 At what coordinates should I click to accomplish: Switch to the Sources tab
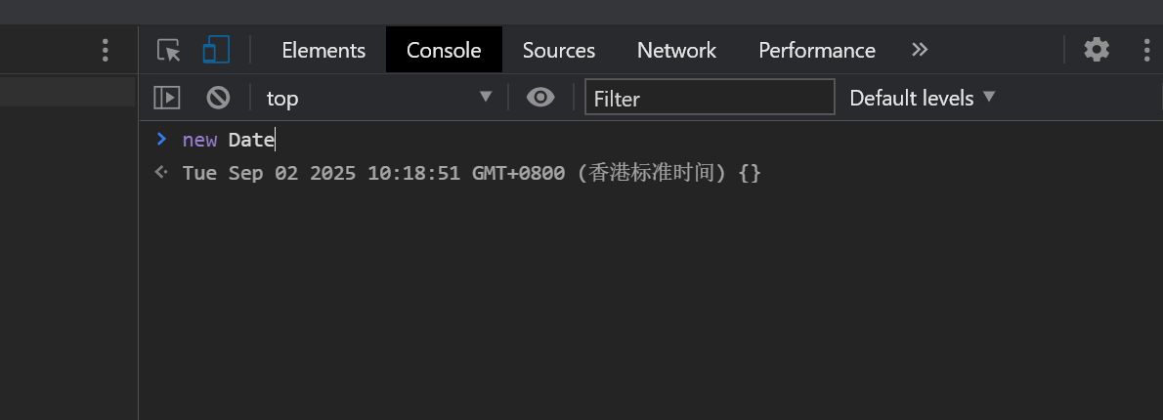[558, 51]
